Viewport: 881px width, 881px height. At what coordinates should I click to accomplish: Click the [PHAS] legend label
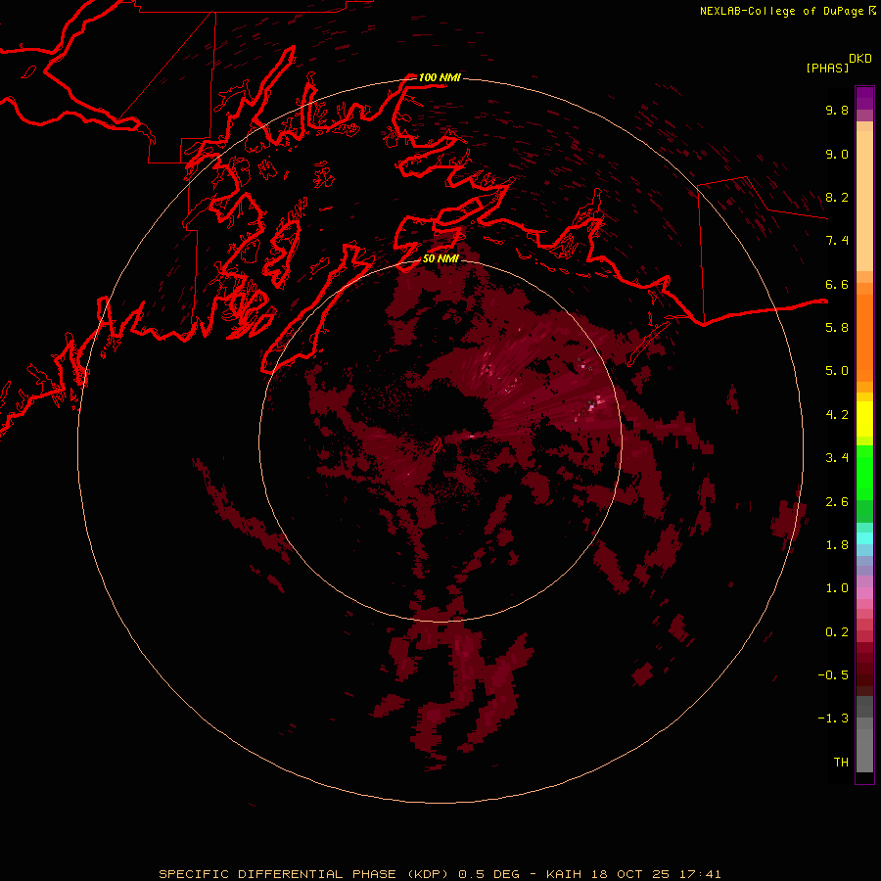click(827, 68)
